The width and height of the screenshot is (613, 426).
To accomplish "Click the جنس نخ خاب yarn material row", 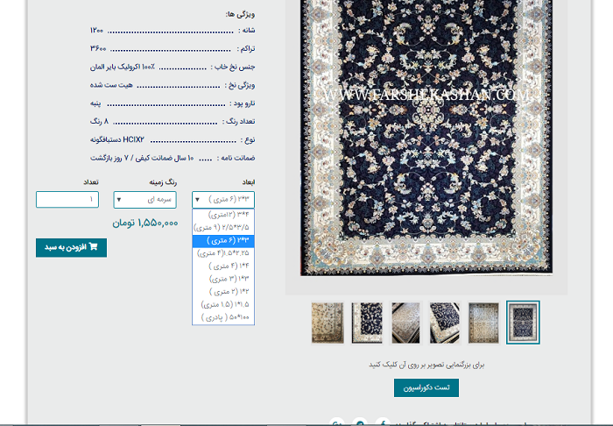I will (173, 67).
